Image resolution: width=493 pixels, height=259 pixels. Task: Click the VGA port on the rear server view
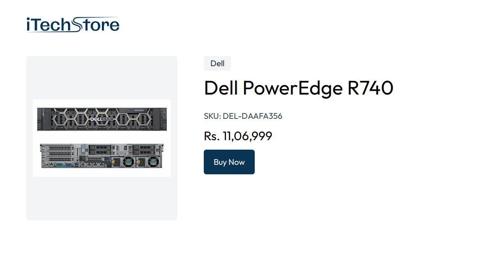[68, 164]
